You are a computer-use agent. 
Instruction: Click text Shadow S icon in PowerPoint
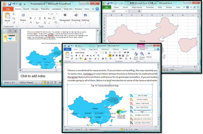pos(45,18)
